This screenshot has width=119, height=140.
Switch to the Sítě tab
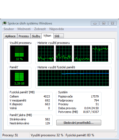click(58, 36)
